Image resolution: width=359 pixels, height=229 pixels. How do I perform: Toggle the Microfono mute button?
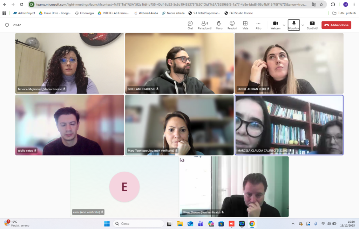point(294,25)
